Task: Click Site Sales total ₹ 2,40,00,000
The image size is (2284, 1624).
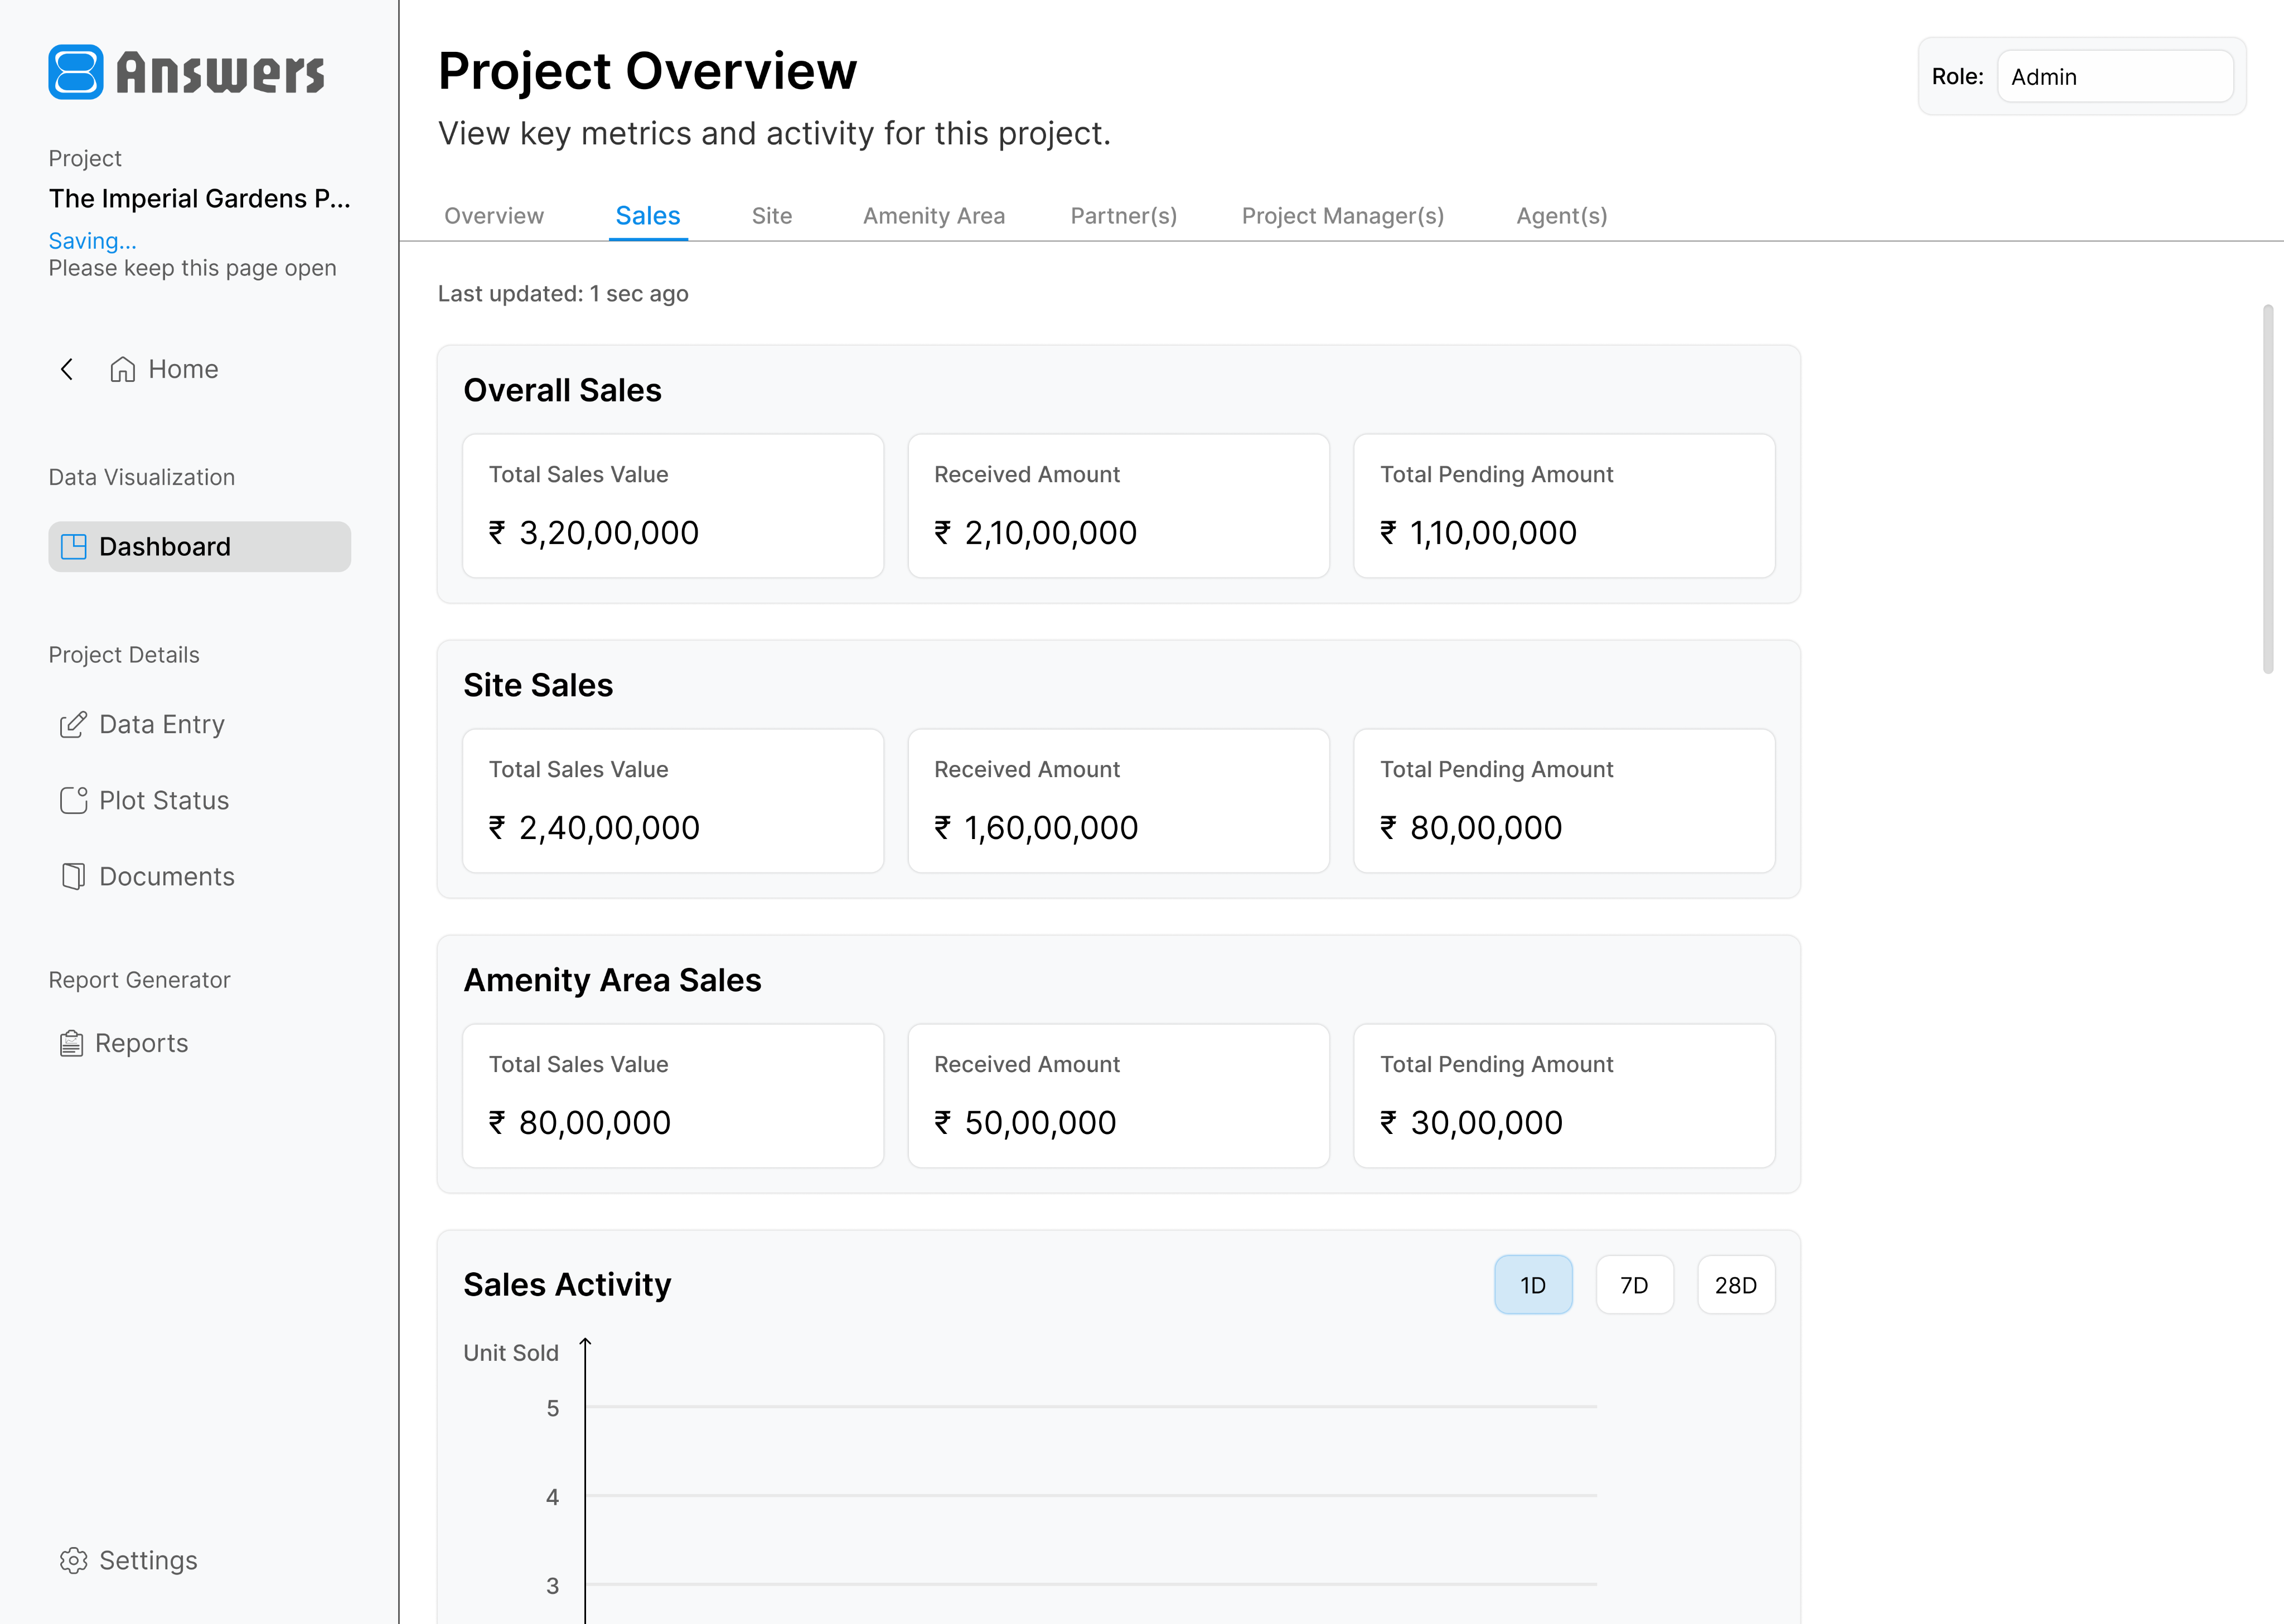Action: point(594,827)
